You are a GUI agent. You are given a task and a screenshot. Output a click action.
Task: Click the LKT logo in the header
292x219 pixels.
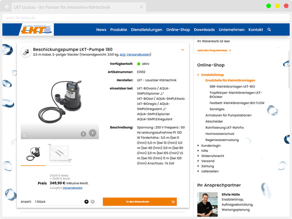(x=36, y=29)
